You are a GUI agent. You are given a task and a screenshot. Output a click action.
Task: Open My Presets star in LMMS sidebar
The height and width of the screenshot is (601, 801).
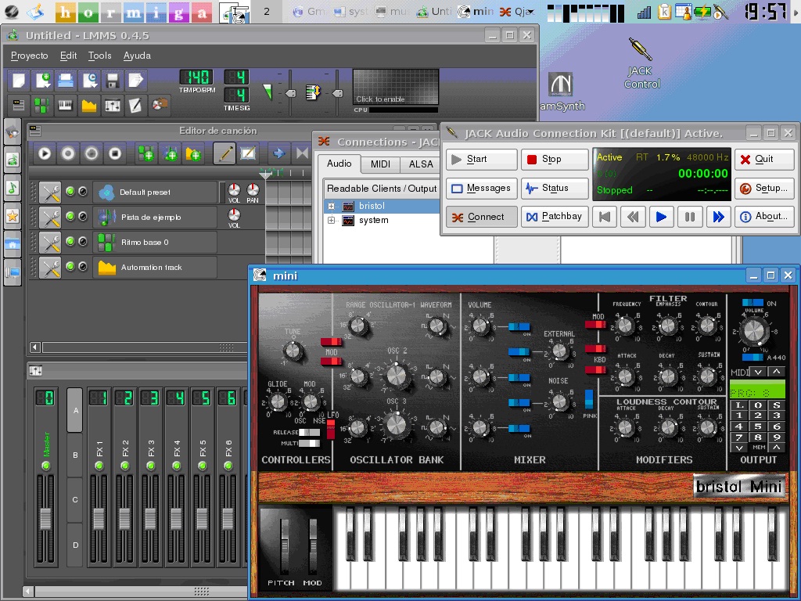13,216
